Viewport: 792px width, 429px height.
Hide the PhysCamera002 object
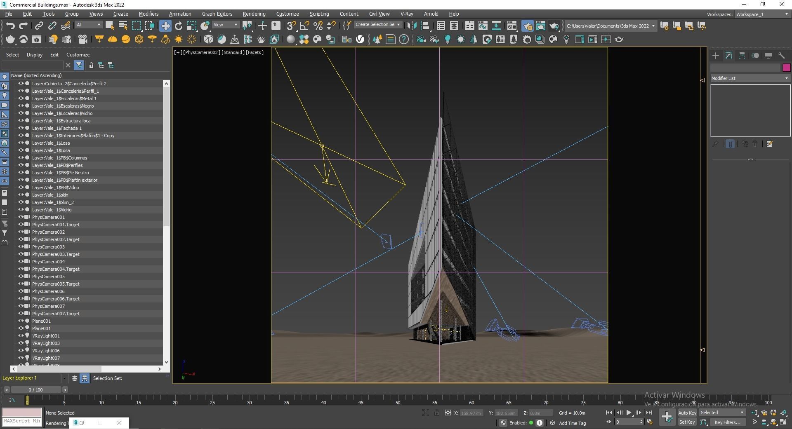21,232
